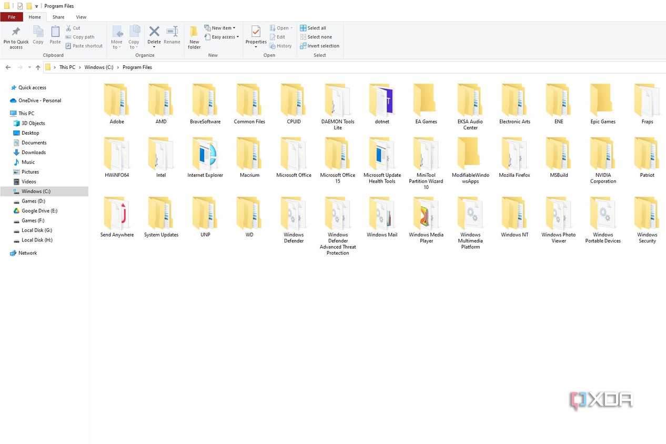
Task: Open the Easy access dropdown
Action: click(221, 37)
